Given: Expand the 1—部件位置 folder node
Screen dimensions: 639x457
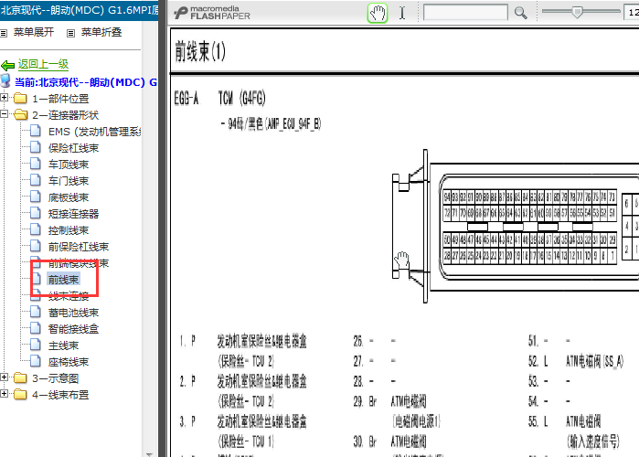Looking at the screenshot, I should (x=4, y=98).
